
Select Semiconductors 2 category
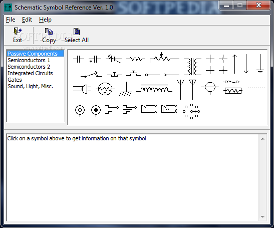click(x=36, y=67)
